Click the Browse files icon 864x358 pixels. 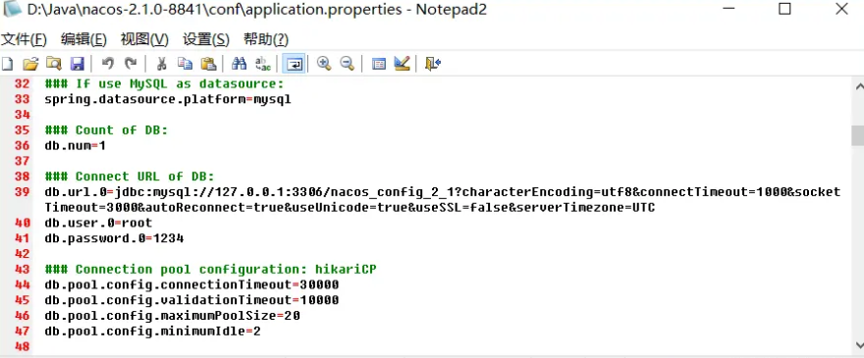53,64
